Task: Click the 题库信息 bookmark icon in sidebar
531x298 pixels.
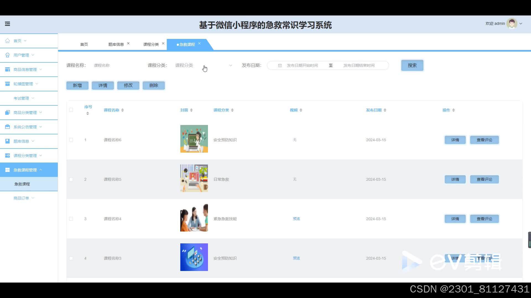Action: tap(7, 141)
